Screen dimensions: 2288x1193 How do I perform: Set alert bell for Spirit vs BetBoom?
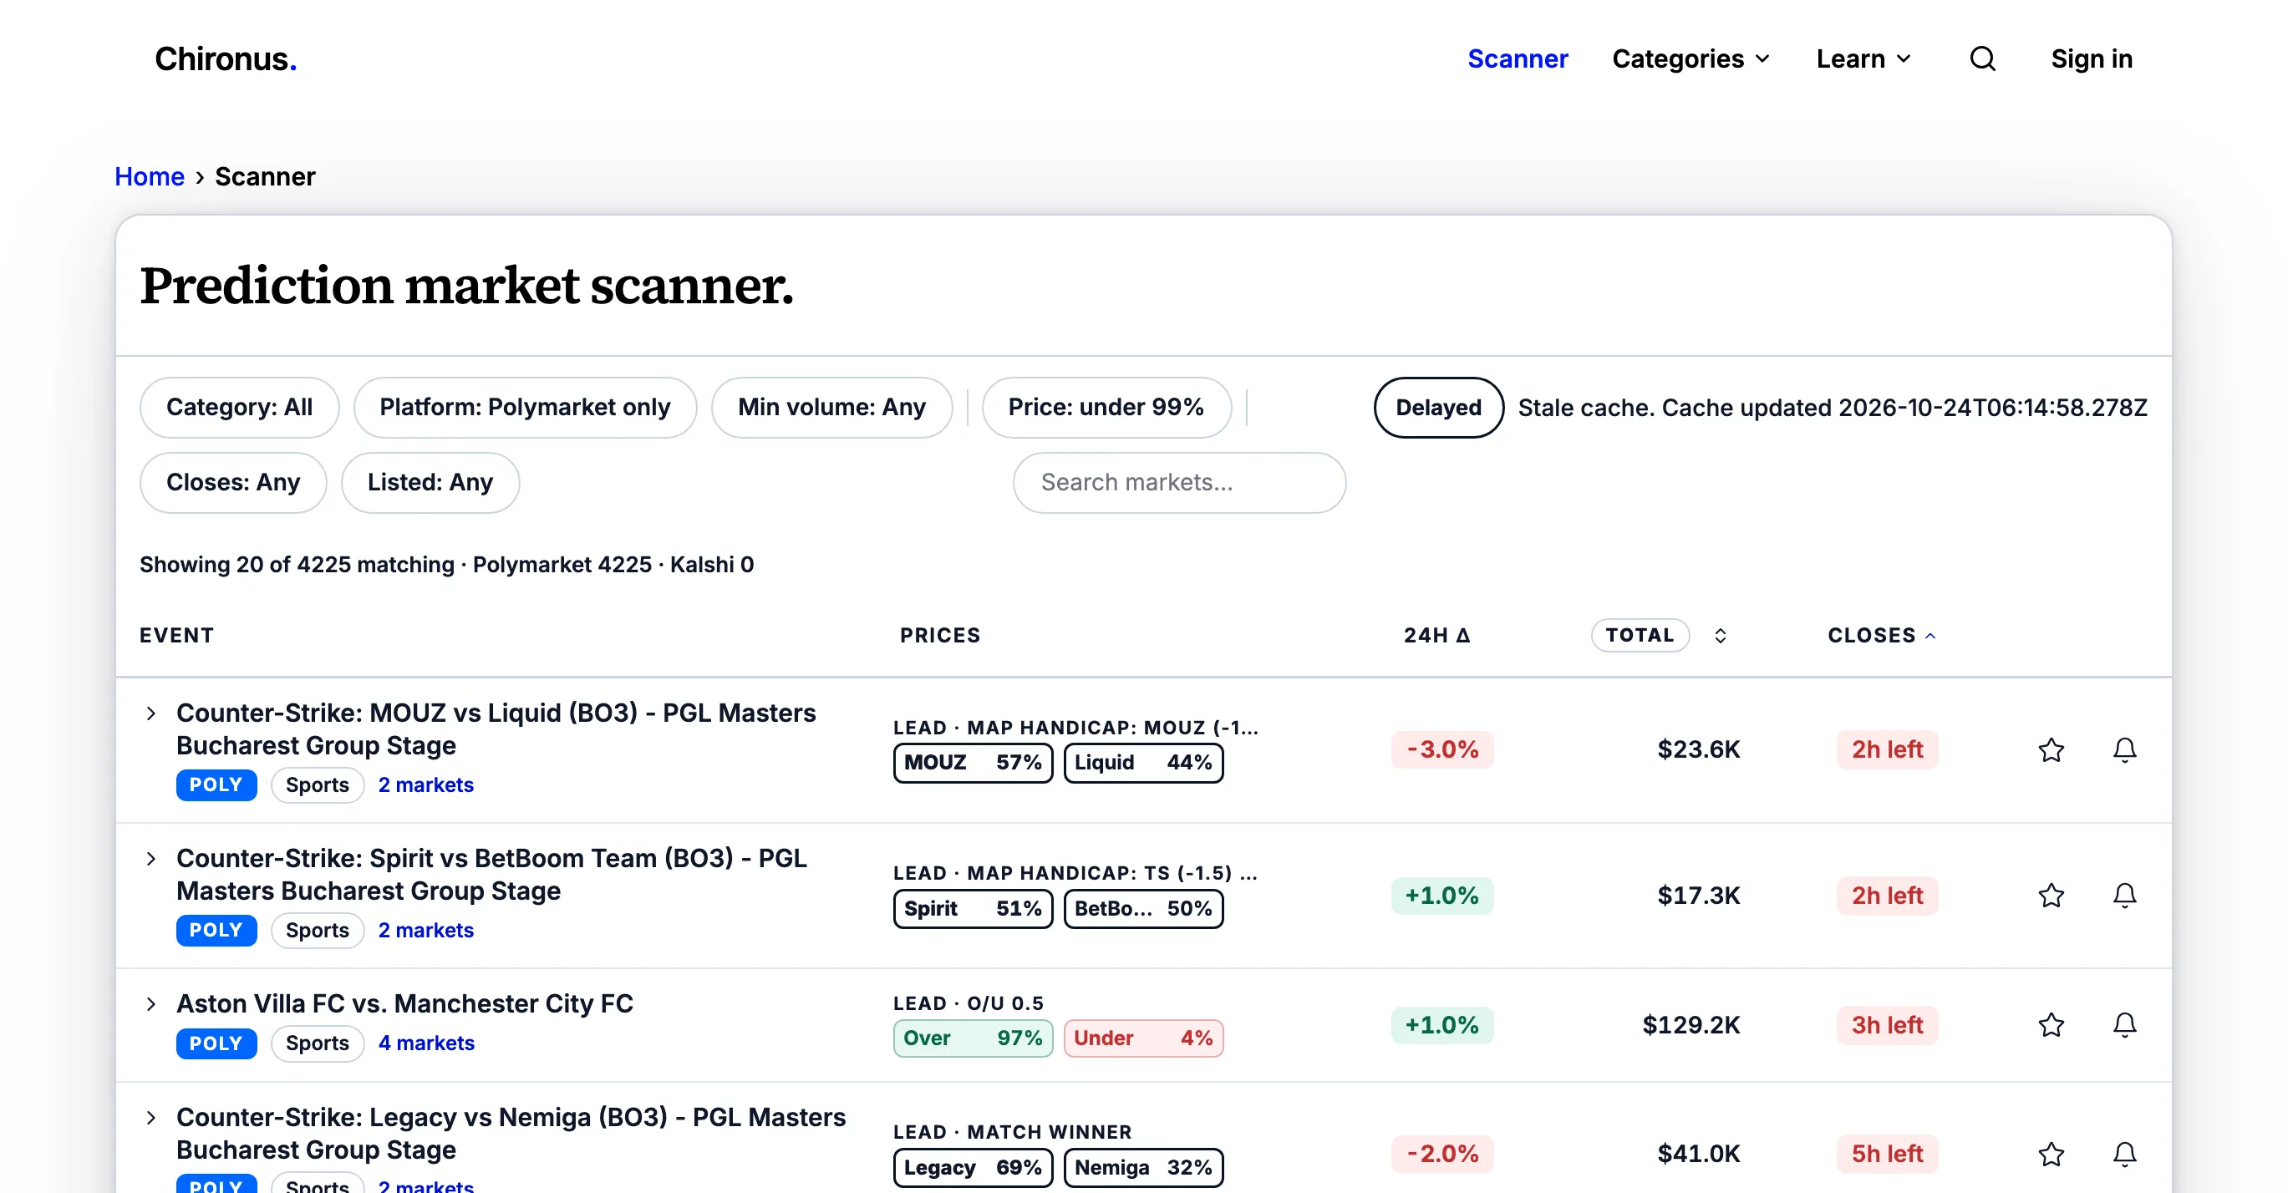click(2124, 896)
